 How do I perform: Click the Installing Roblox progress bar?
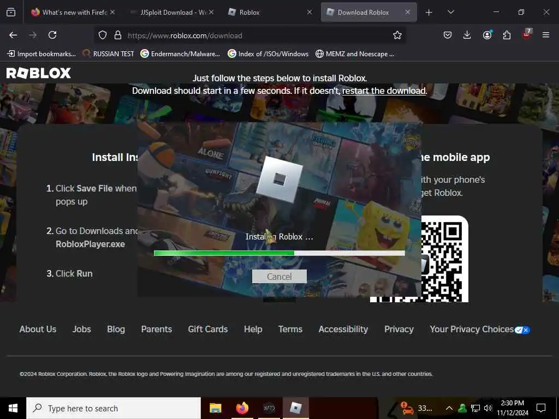pyautogui.click(x=279, y=253)
